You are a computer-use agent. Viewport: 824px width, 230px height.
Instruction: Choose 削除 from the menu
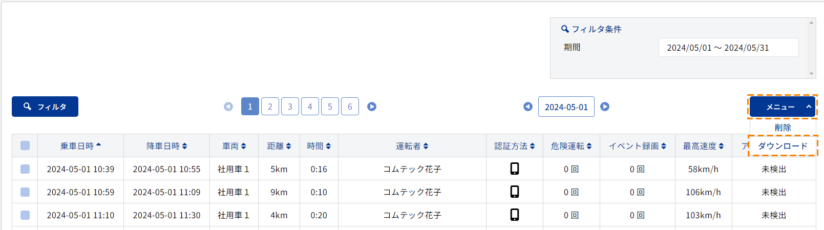[783, 128]
